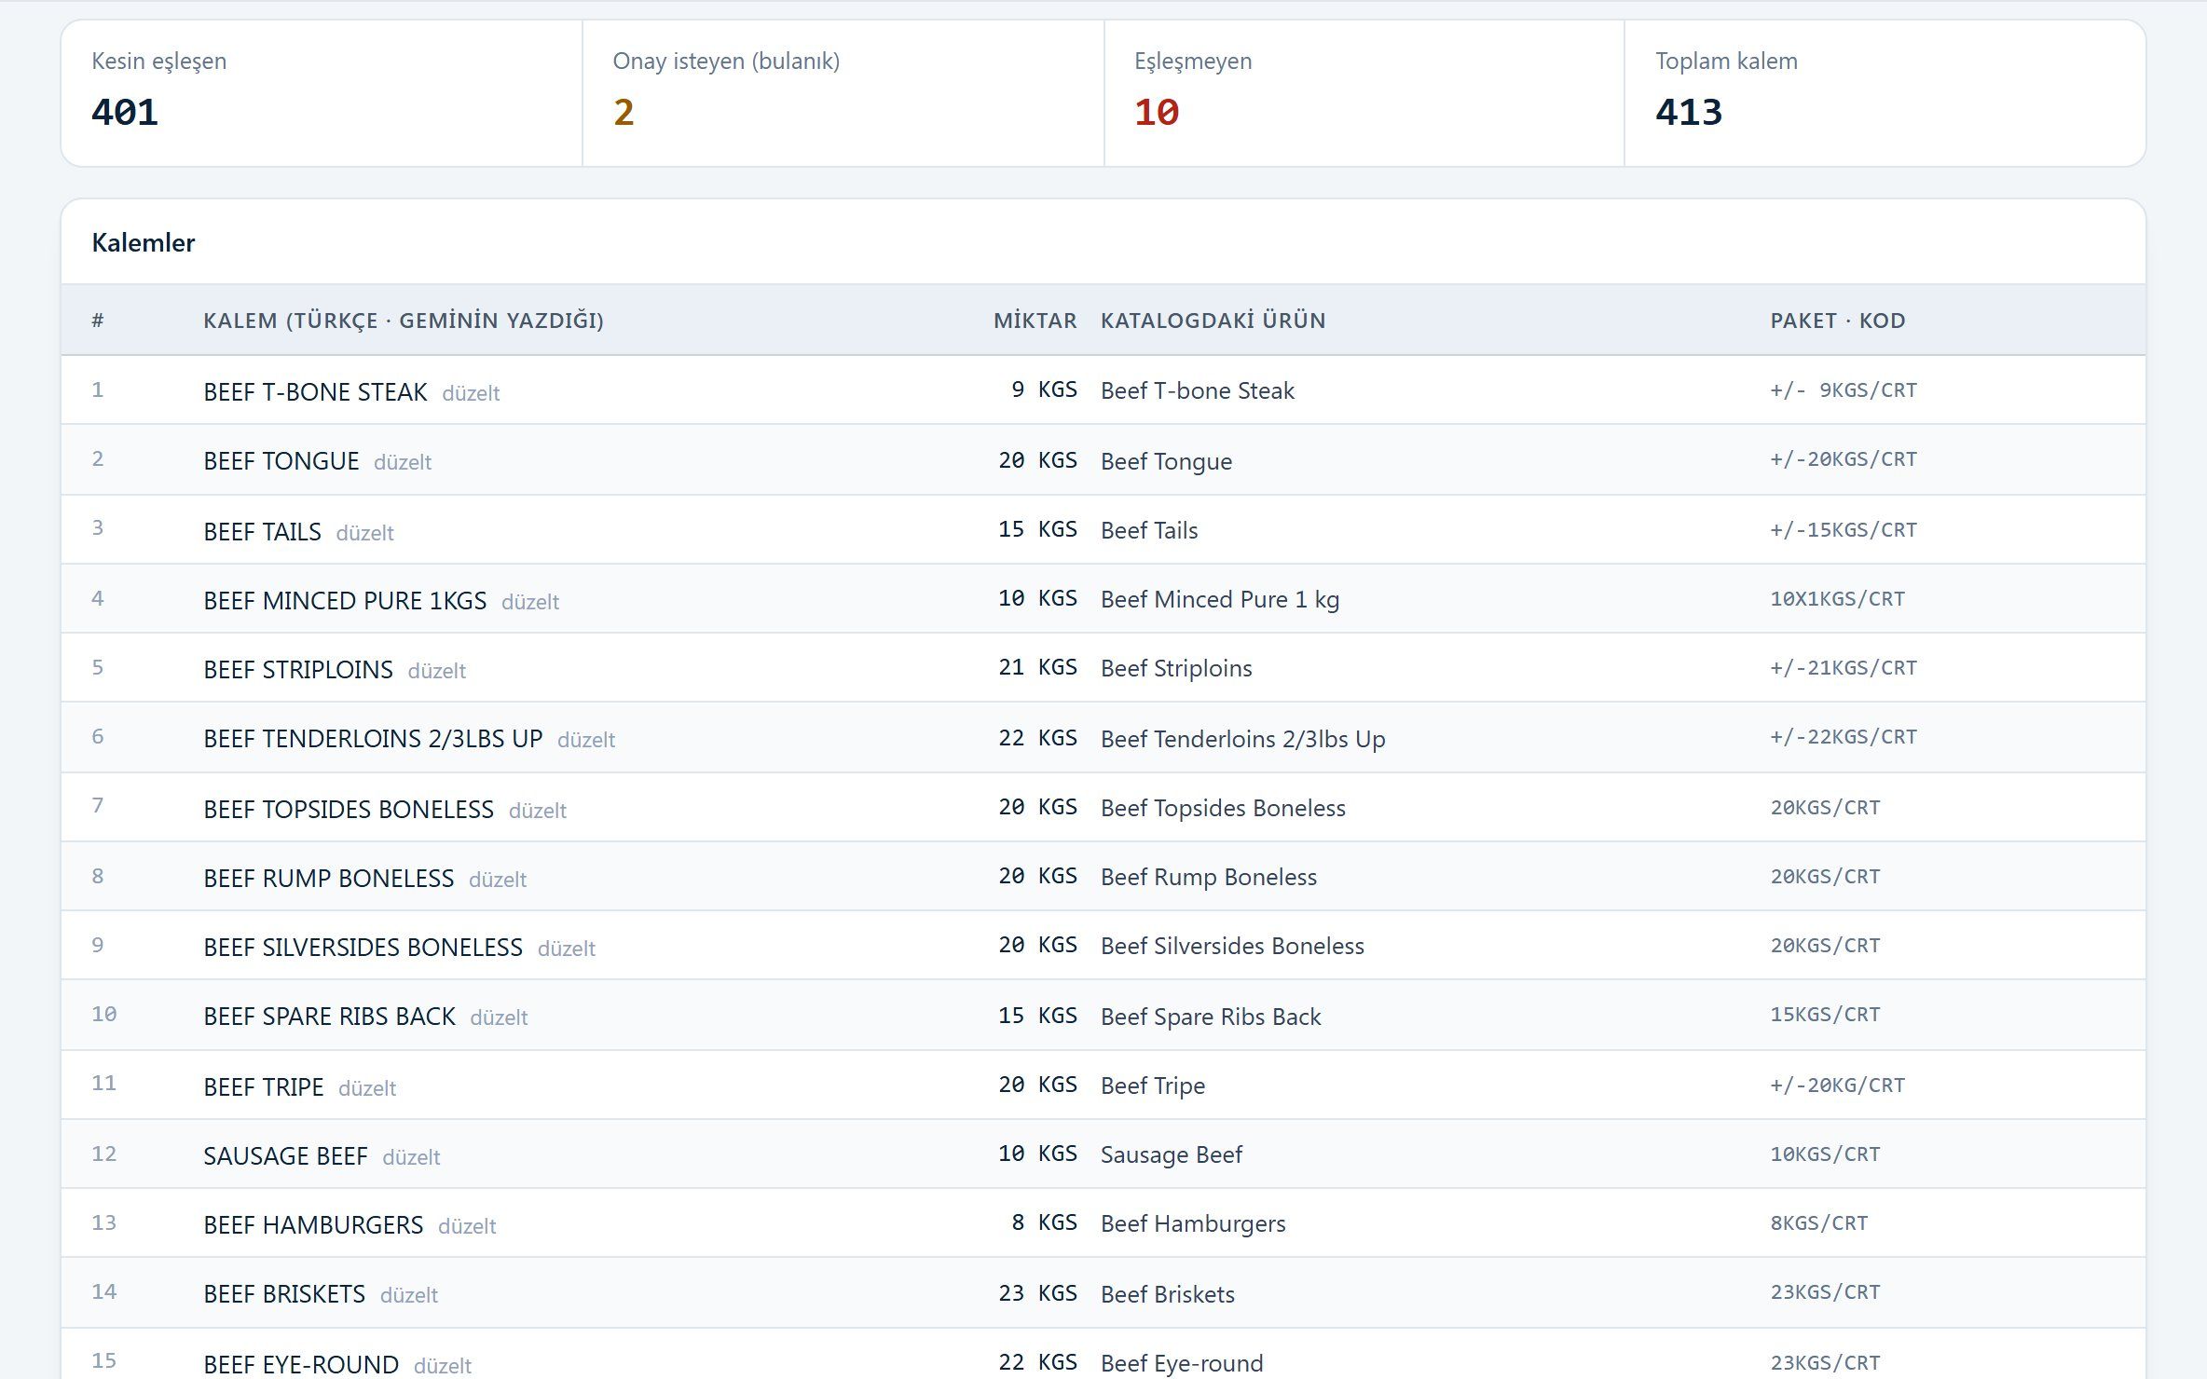This screenshot has width=2207, height=1379.
Task: Click catalog entry Beef Silversides Boneless
Action: [x=1232, y=946]
